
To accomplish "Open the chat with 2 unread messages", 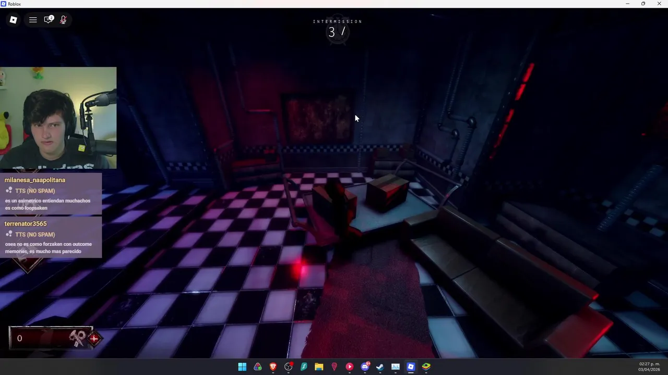I will pyautogui.click(x=49, y=20).
